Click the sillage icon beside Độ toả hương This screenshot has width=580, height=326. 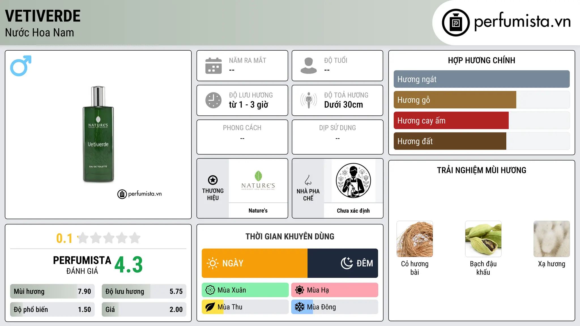click(x=309, y=100)
